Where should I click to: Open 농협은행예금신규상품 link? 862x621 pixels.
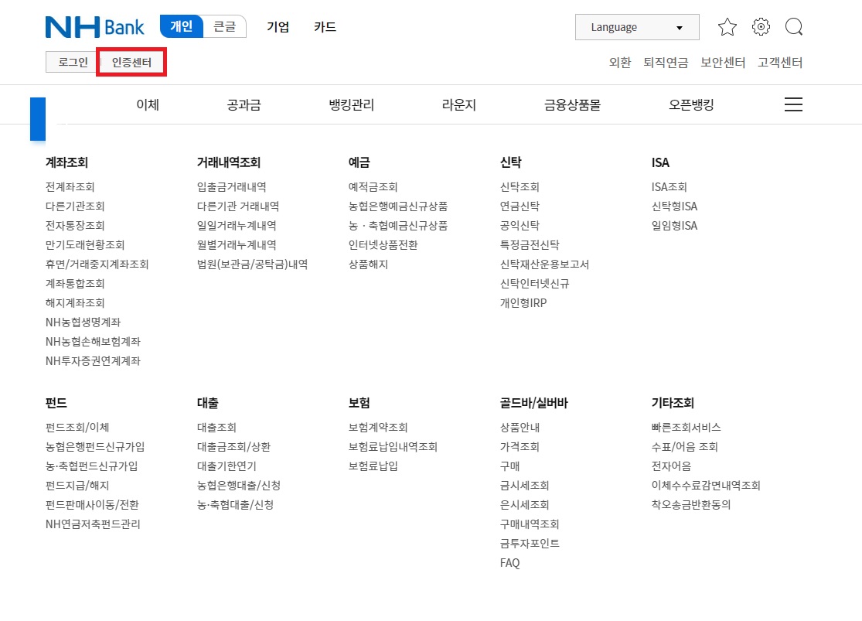[398, 206]
